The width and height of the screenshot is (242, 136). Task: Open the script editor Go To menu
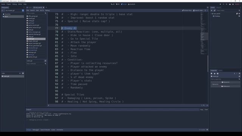point(42,11)
